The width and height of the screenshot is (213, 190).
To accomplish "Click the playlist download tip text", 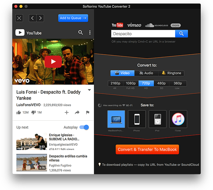I will pyautogui.click(x=149, y=165).
